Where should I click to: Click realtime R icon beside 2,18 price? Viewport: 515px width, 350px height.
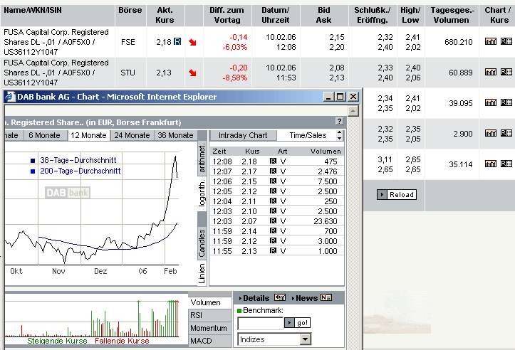tap(177, 43)
